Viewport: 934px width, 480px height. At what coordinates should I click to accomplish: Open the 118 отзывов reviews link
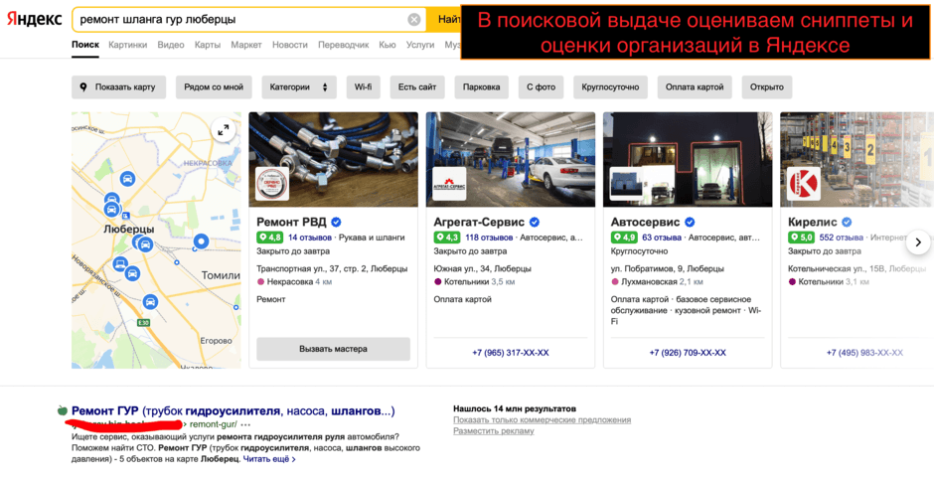click(489, 238)
